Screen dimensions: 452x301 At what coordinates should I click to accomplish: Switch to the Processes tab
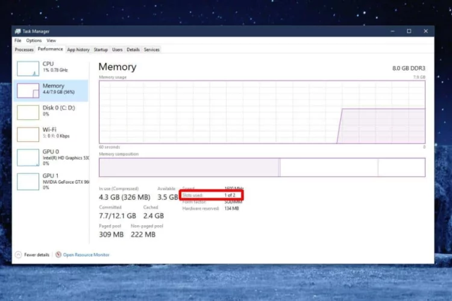pyautogui.click(x=24, y=49)
